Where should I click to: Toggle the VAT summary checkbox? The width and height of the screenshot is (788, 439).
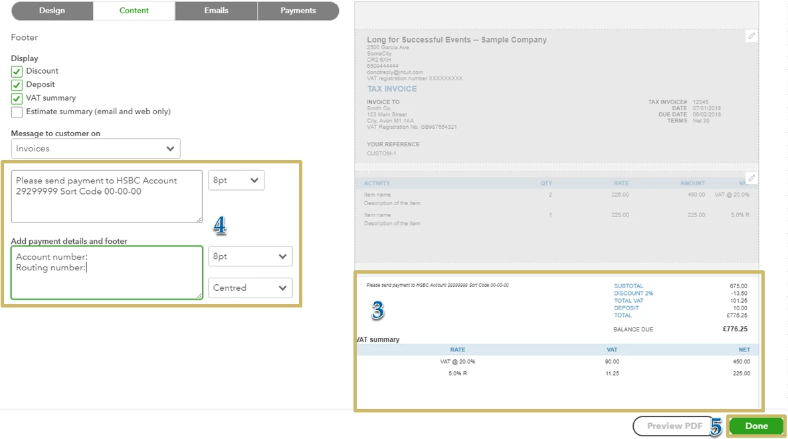point(17,98)
